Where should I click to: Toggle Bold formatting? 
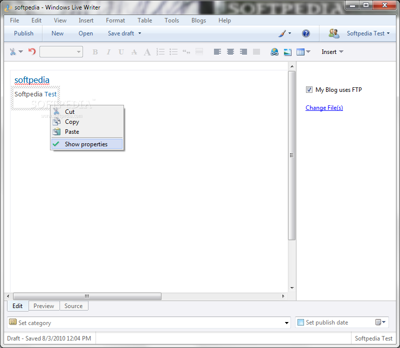95,52
